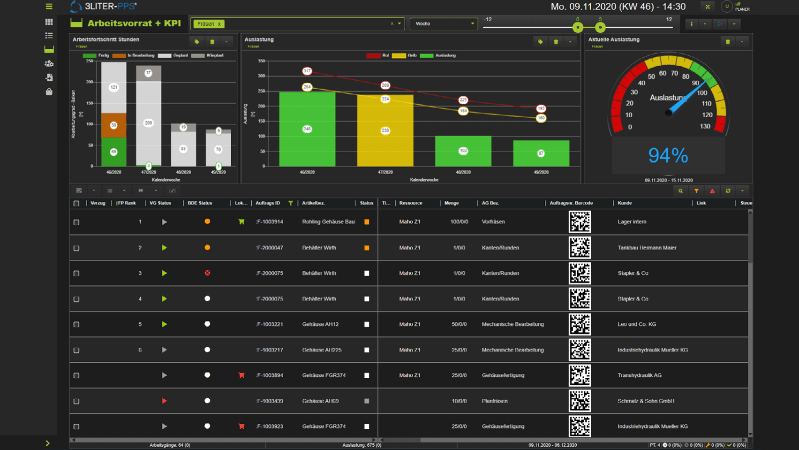Sort by the BDE Status column header
Viewport: 799px width, 450px height.
[200, 203]
